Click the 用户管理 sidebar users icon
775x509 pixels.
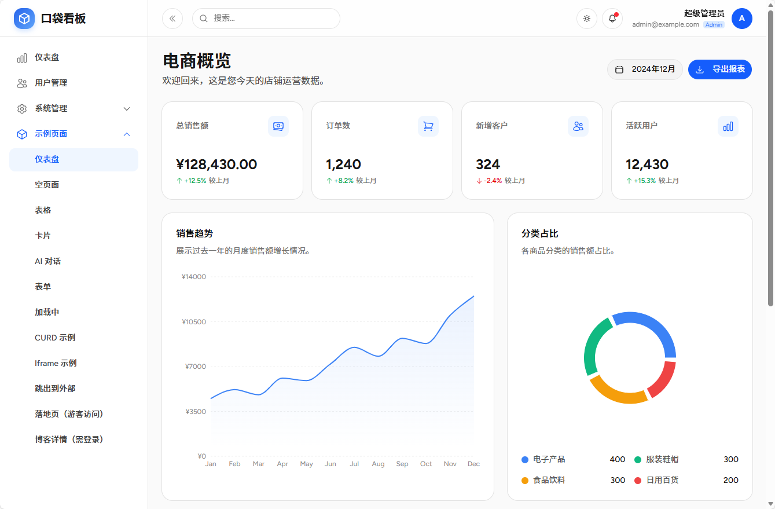click(x=22, y=83)
